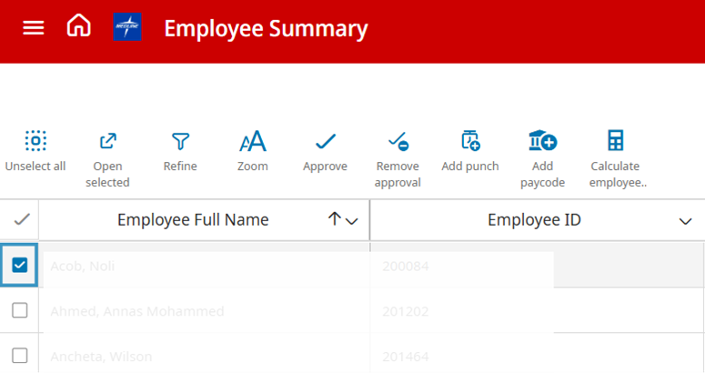This screenshot has height=373, width=705.
Task: Open the Refine filter tool
Action: click(180, 142)
